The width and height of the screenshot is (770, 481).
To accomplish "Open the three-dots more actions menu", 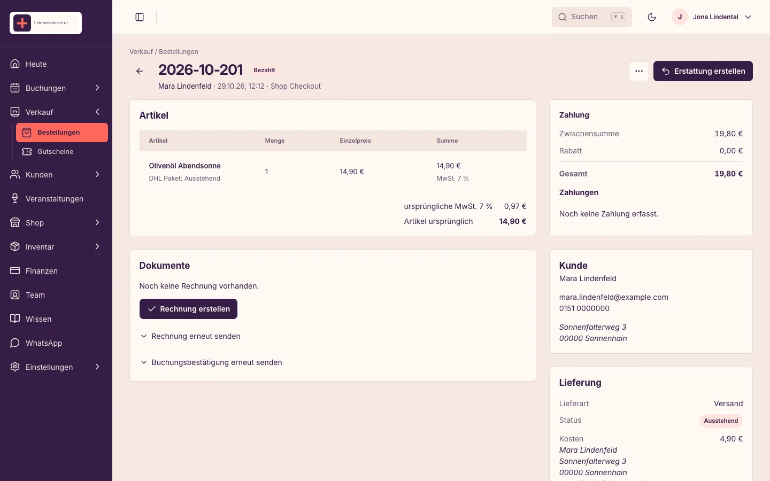I will coord(639,71).
